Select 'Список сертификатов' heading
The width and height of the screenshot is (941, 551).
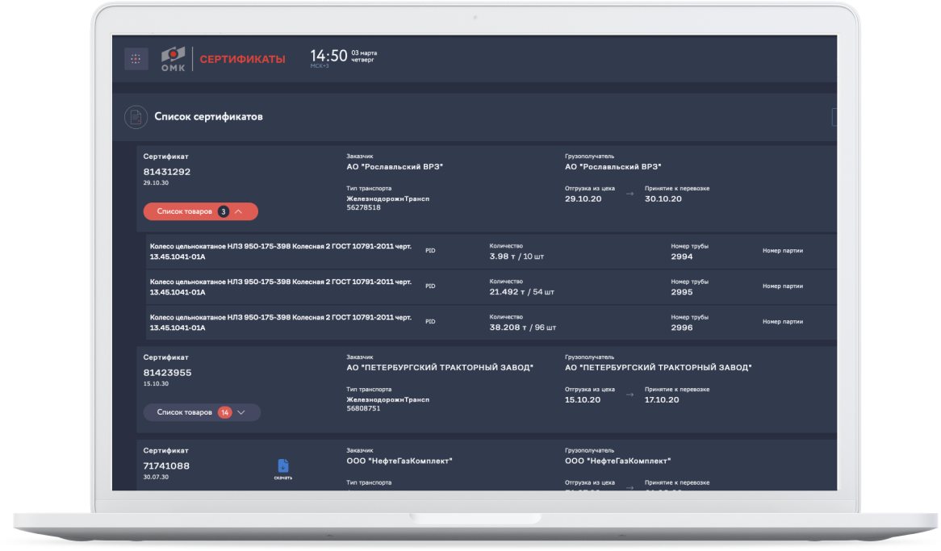(x=208, y=116)
